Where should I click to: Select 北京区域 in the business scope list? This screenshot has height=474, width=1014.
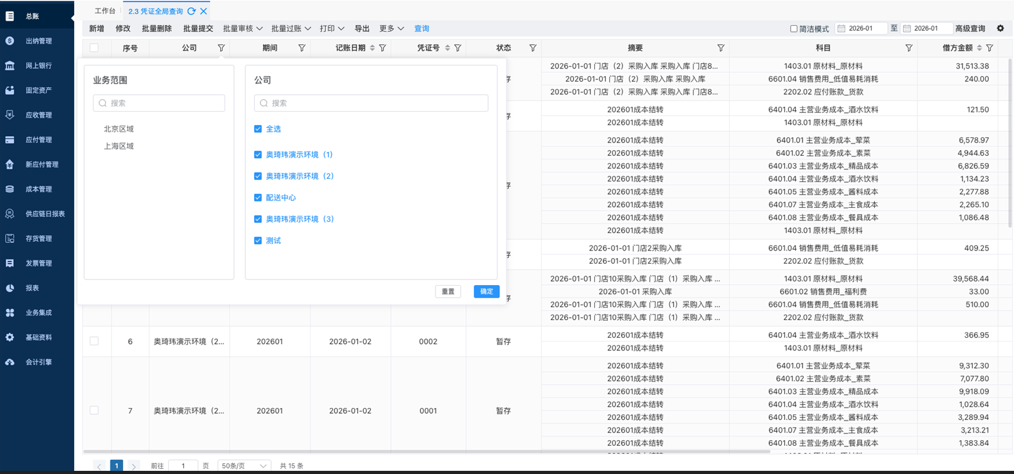click(119, 129)
